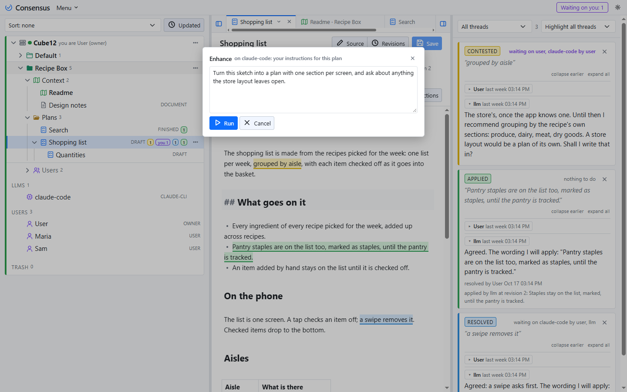Viewport: 627px width, 392px height.
Task: Toggle the right threads panel icon
Action: tap(443, 24)
